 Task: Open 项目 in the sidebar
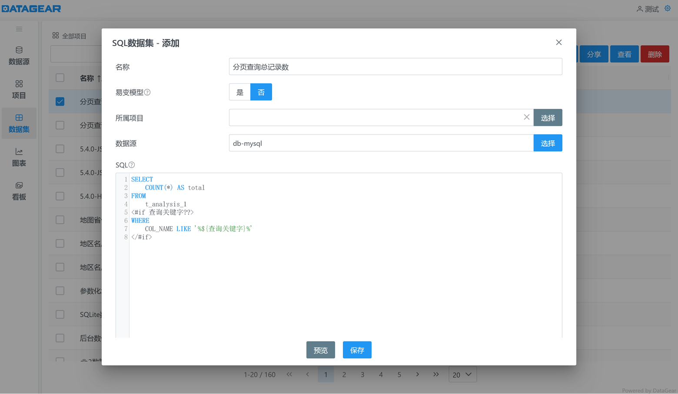coord(19,89)
